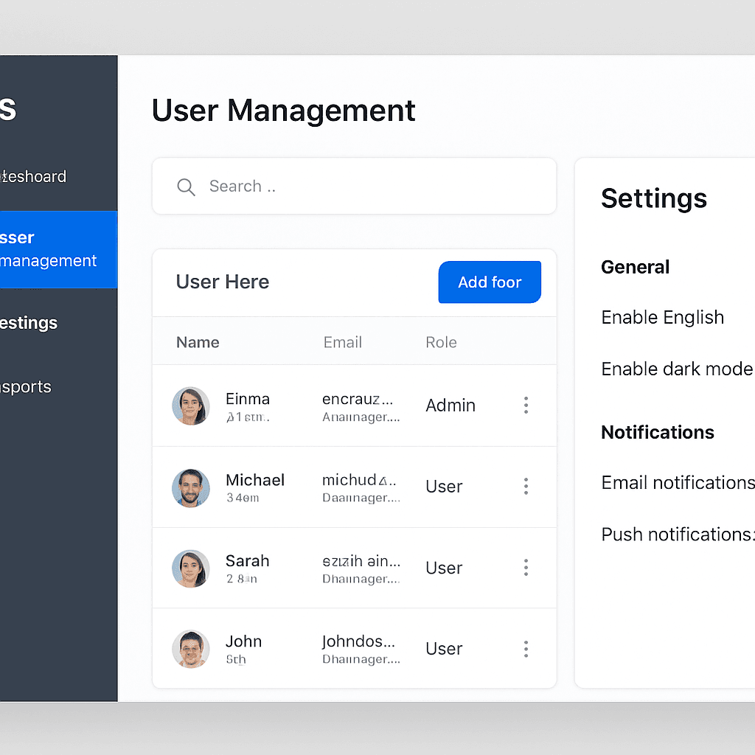Click the name Einma in the table
Screen dimensions: 755x755
248,399
